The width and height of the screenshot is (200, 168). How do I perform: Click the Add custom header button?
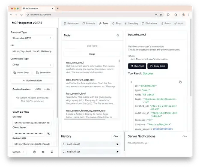47,89
